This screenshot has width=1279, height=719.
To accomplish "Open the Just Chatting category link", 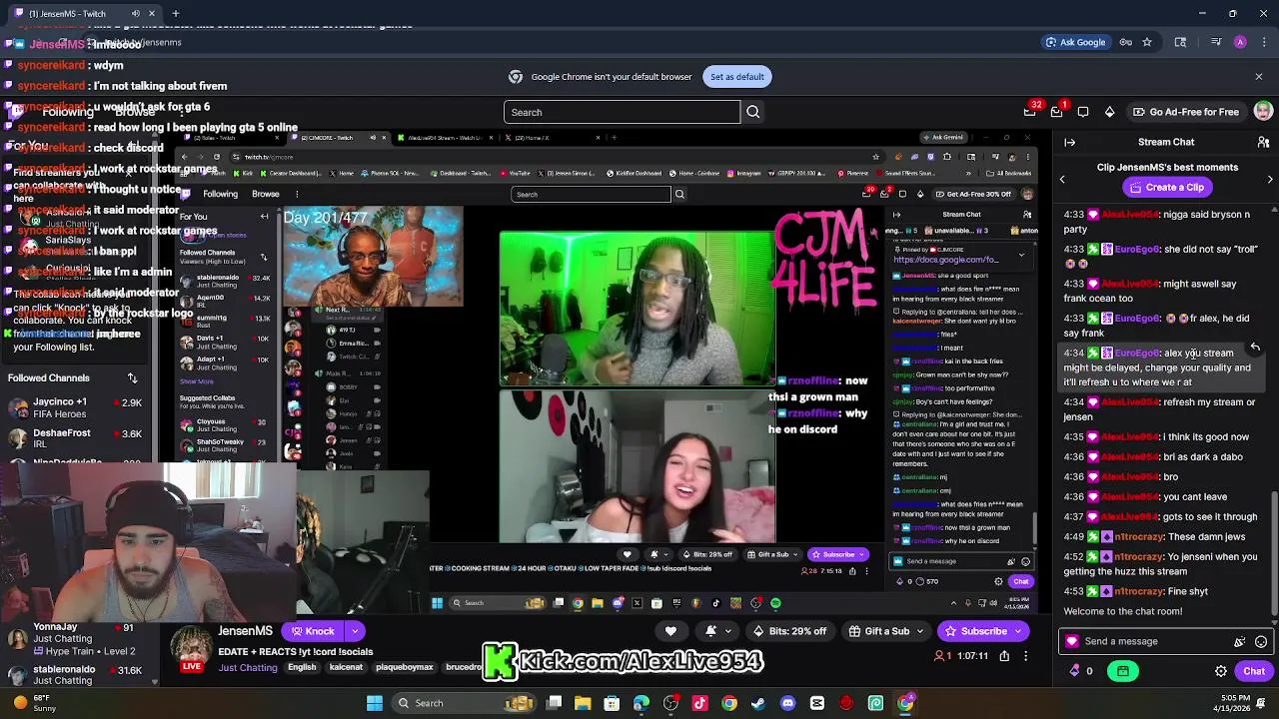I will point(248,667).
